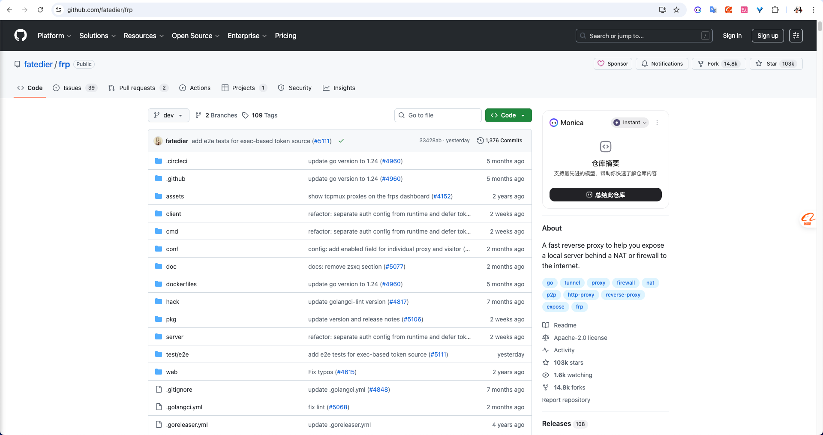Image resolution: width=823 pixels, height=435 pixels.
Task: Open Releases 108 heading link
Action: click(x=564, y=423)
